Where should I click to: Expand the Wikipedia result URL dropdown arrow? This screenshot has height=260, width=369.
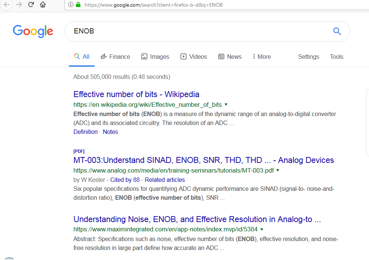(x=226, y=105)
